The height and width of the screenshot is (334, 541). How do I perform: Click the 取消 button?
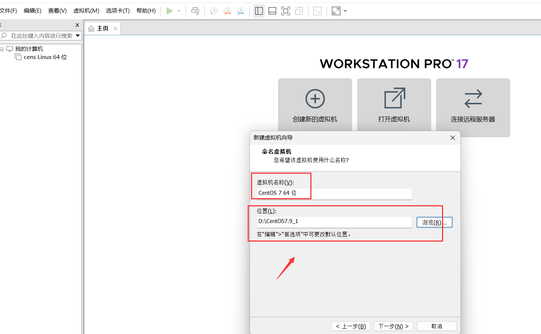tap(437, 326)
